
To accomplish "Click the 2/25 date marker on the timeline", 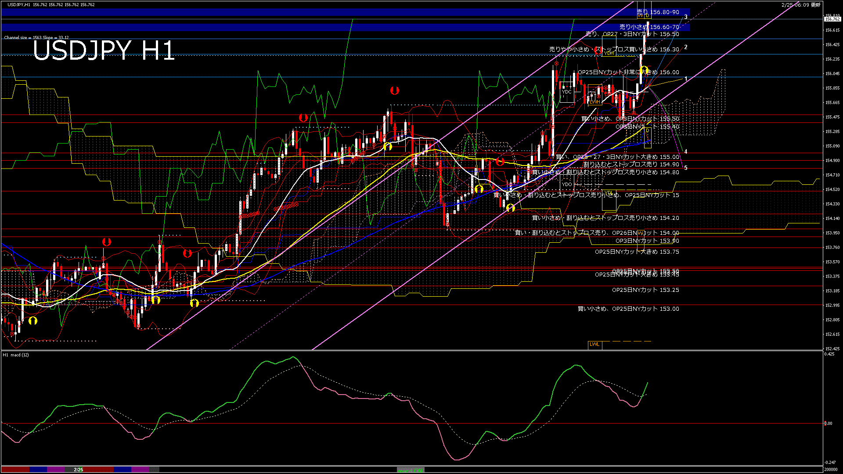I will 78,469.
